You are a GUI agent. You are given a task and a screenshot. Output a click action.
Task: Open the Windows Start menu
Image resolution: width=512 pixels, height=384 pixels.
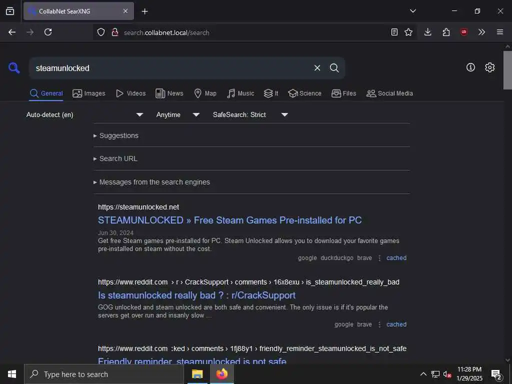pyautogui.click(x=12, y=374)
